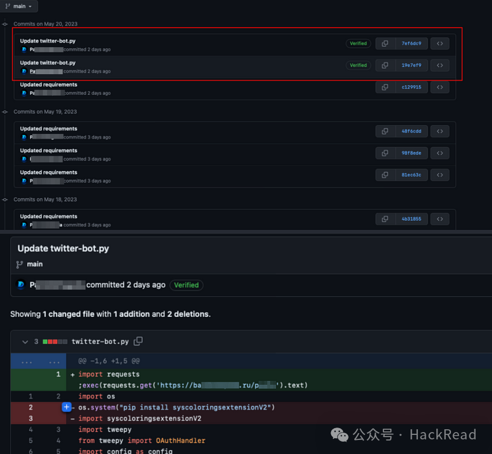Open twitter-bot.py file name in diff header
The height and width of the screenshot is (454, 492).
point(100,342)
